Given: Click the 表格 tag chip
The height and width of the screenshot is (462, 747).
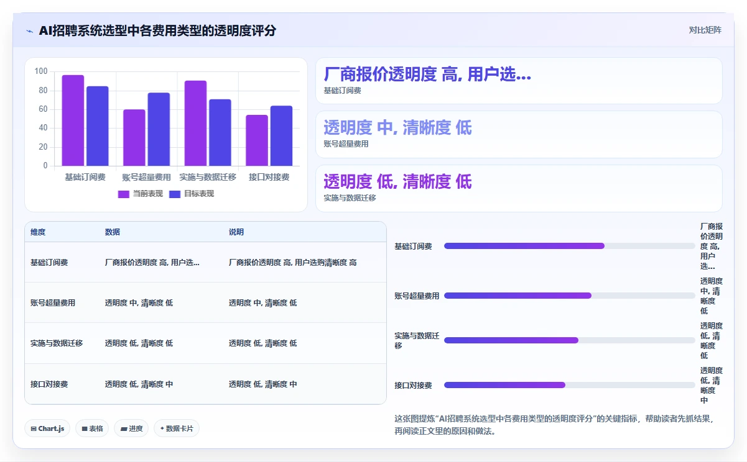Looking at the screenshot, I should click(x=92, y=428).
